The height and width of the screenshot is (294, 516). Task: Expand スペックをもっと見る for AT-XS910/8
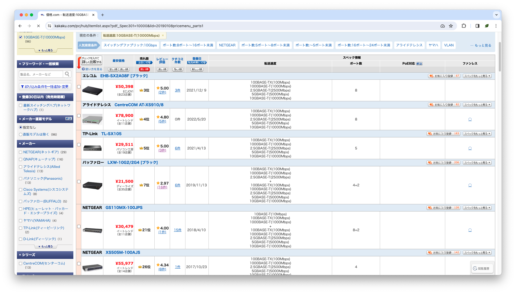(x=477, y=105)
